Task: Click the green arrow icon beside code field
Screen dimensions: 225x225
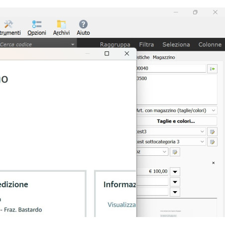Action: [x=212, y=69]
